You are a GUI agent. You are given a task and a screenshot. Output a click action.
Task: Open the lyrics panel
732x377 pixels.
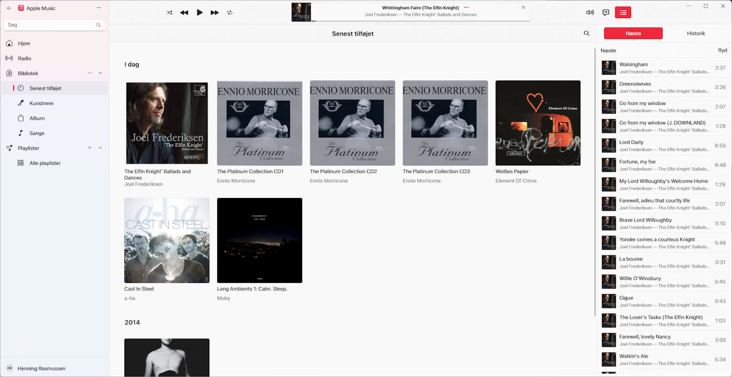tap(605, 12)
